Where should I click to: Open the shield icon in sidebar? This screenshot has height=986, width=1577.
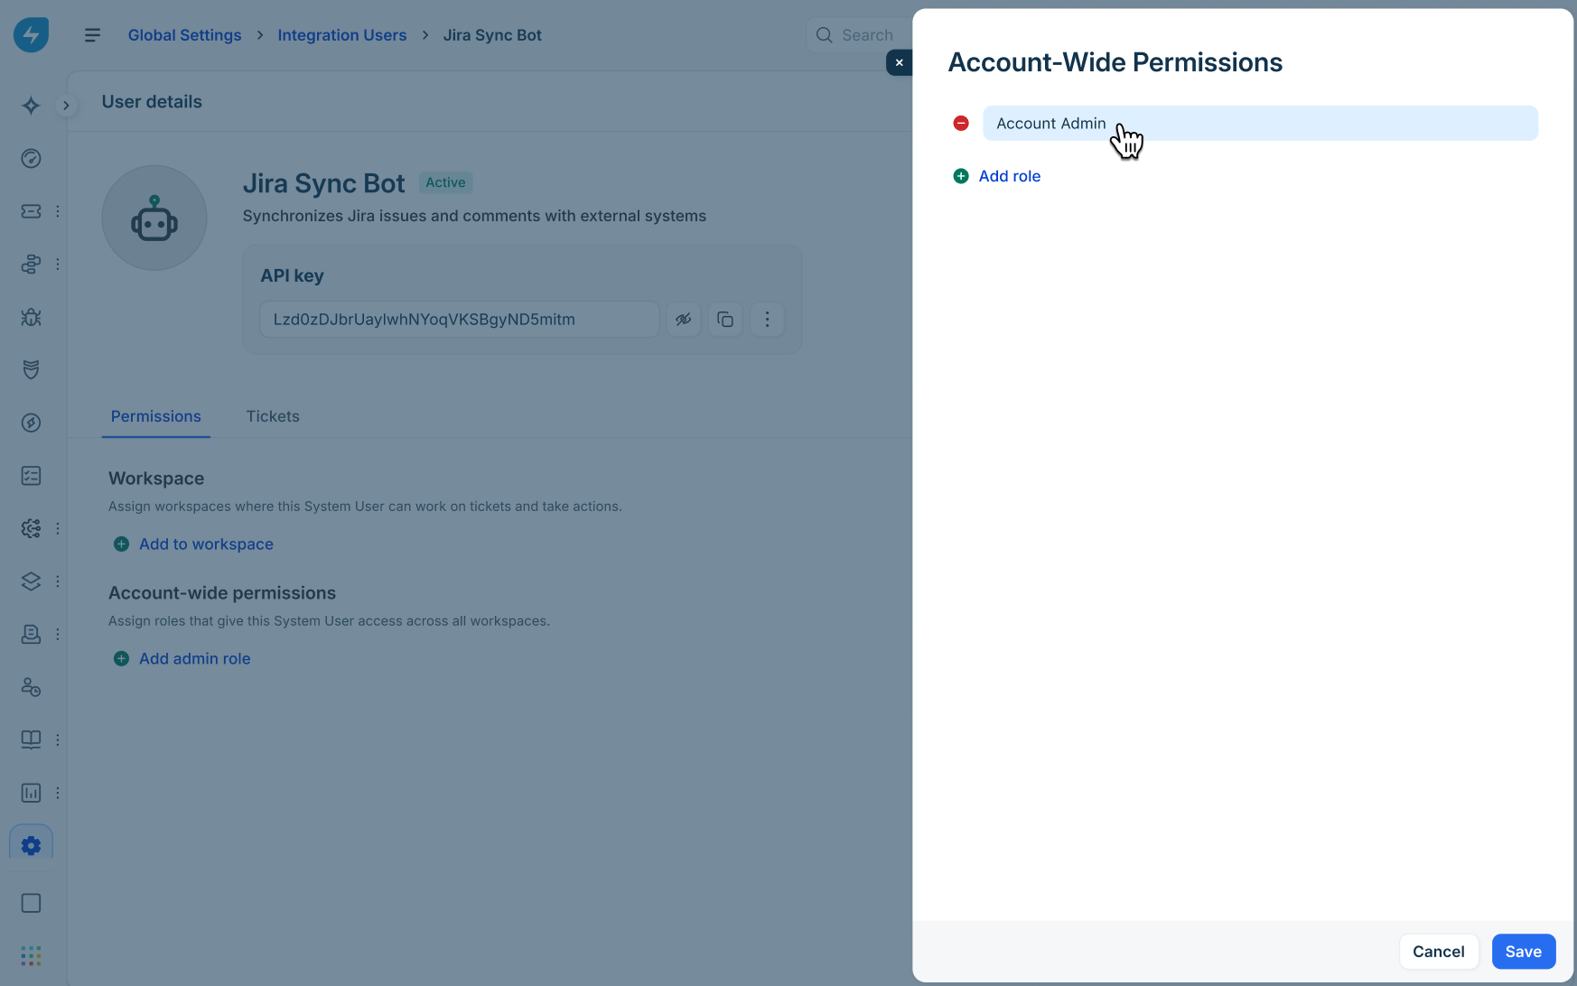point(31,370)
